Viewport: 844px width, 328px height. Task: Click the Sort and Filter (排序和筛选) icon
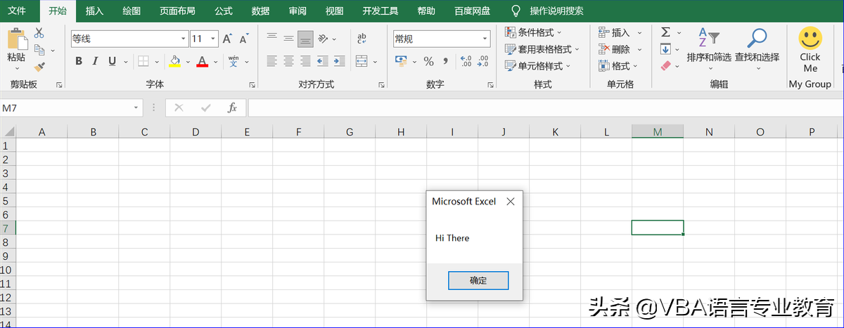[709, 37]
